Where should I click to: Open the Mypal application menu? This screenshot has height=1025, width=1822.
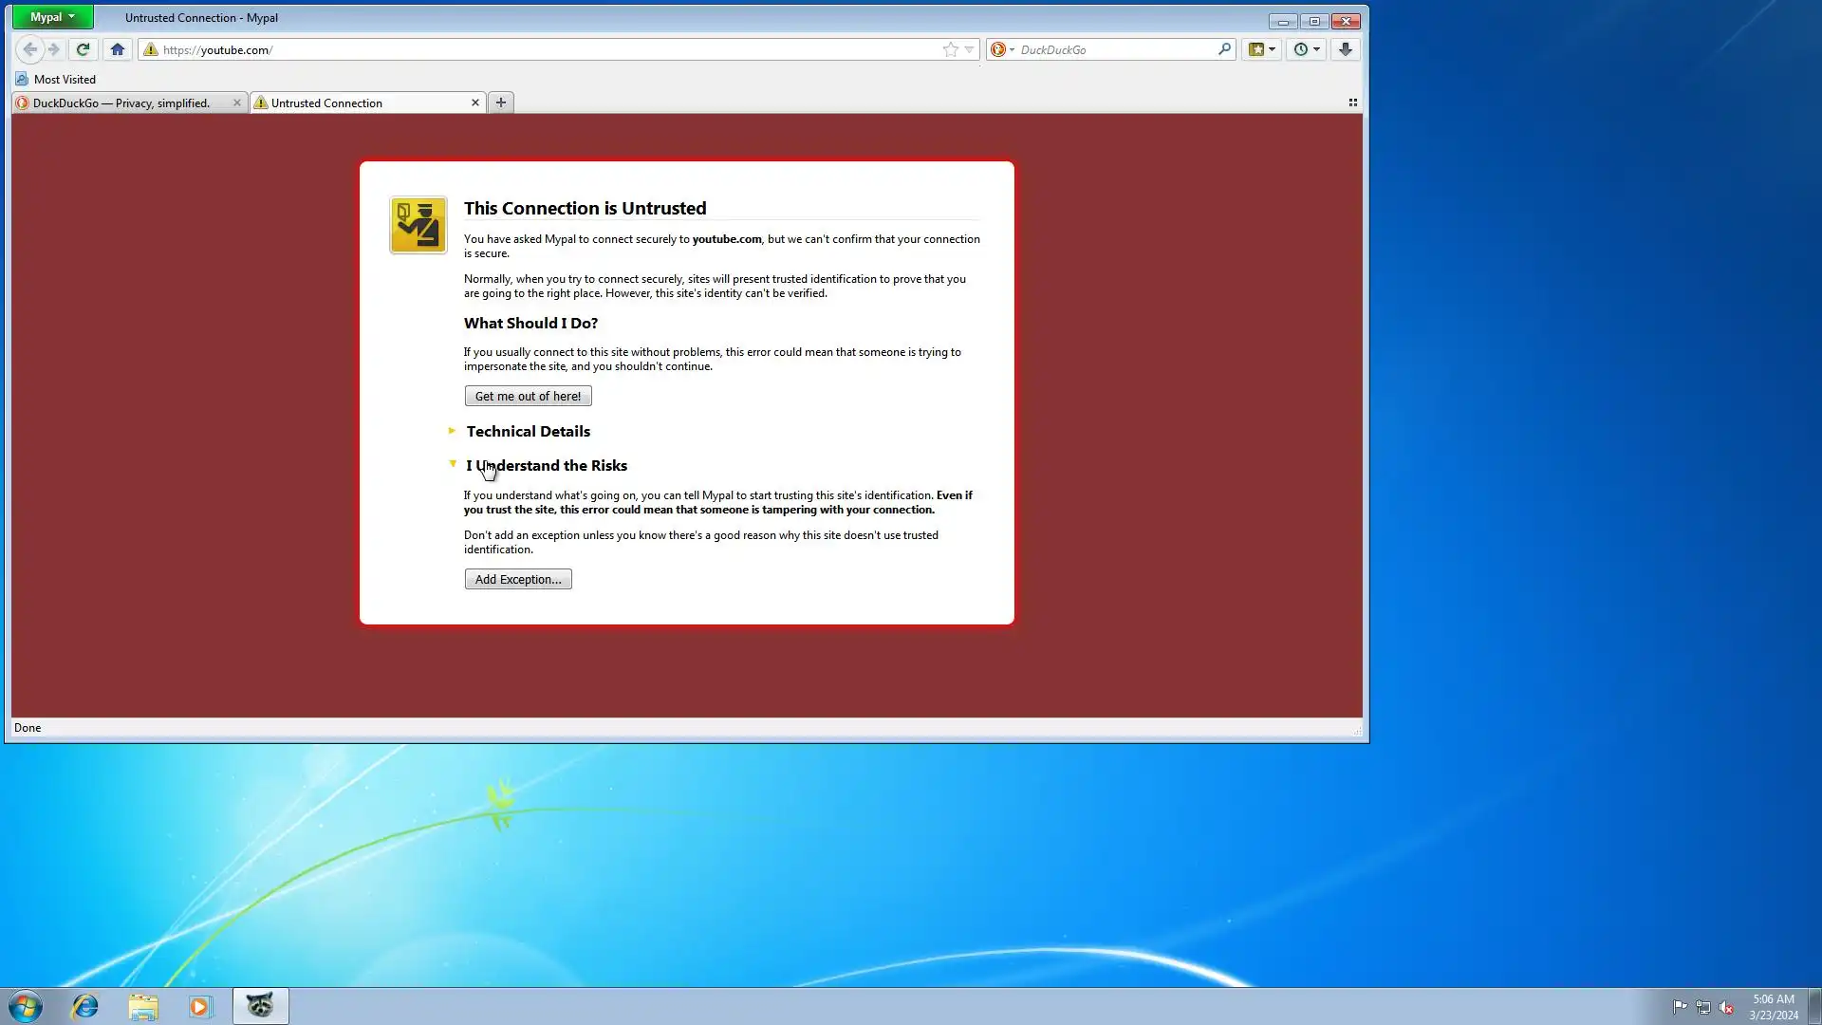click(52, 17)
